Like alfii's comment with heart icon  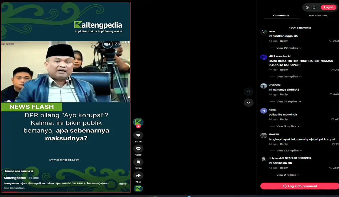332,70
